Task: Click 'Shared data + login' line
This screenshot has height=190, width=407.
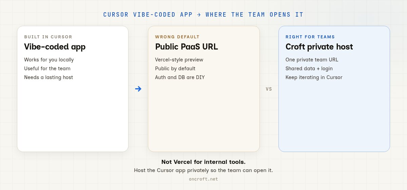Action: [309, 69]
